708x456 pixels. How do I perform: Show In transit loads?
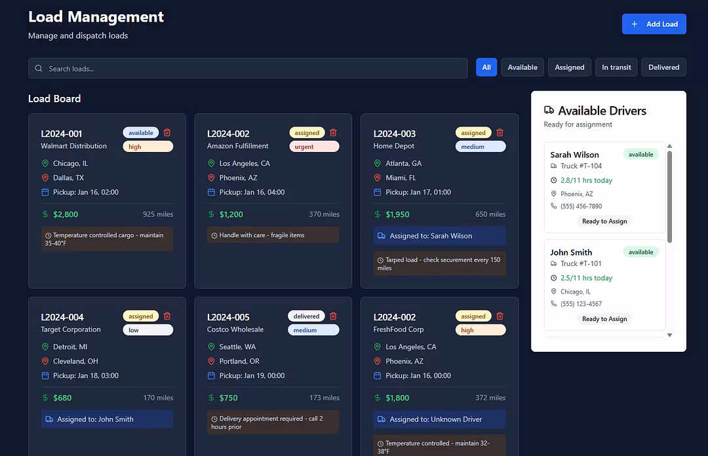pyautogui.click(x=616, y=67)
